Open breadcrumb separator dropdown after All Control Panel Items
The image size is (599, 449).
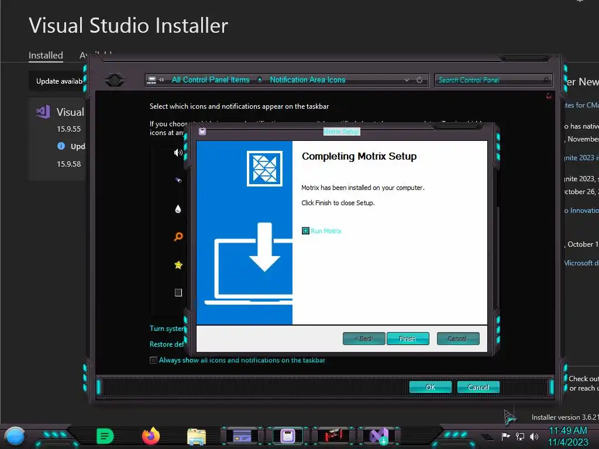[x=260, y=80]
